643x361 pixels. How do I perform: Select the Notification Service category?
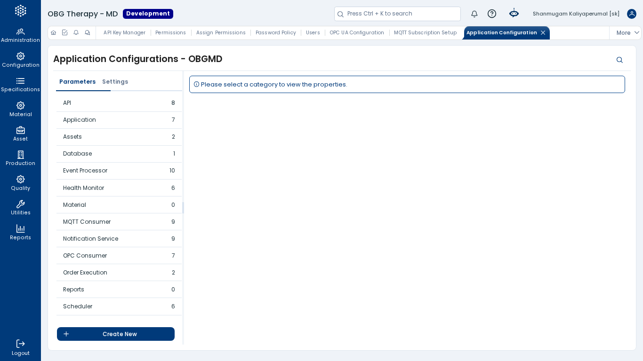119,238
